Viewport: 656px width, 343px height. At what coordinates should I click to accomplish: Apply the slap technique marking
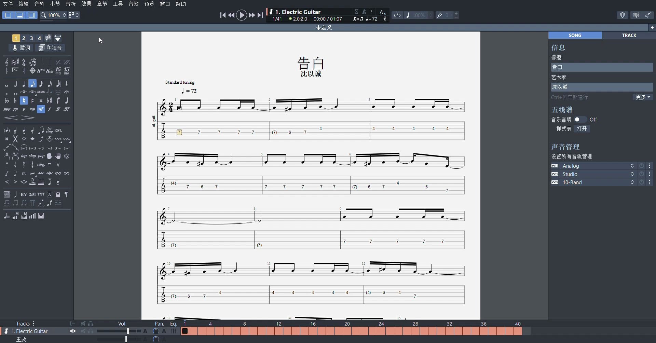tap(32, 156)
